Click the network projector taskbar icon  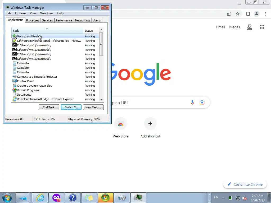click(x=122, y=198)
